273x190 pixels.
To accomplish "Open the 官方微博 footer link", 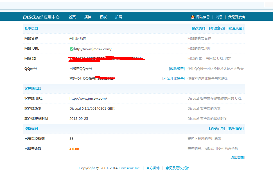I will pyautogui.click(x=153, y=168).
